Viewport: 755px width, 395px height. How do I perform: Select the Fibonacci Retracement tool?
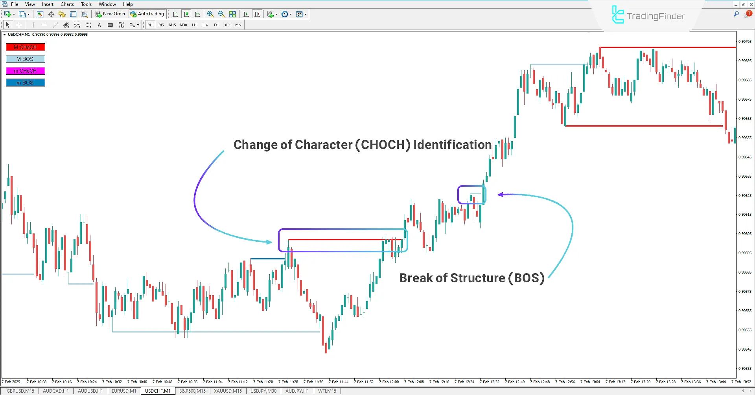tap(78, 25)
